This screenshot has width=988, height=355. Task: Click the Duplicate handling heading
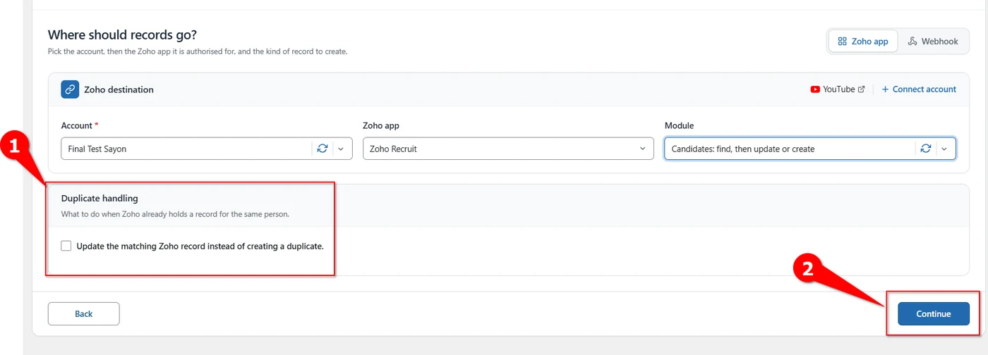tap(100, 199)
